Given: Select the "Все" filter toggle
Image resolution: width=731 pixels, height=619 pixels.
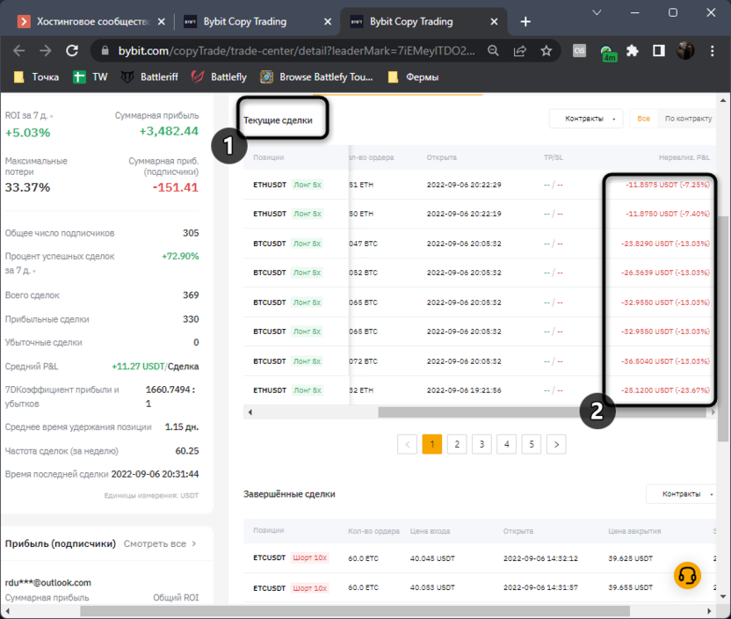Looking at the screenshot, I should click(644, 119).
